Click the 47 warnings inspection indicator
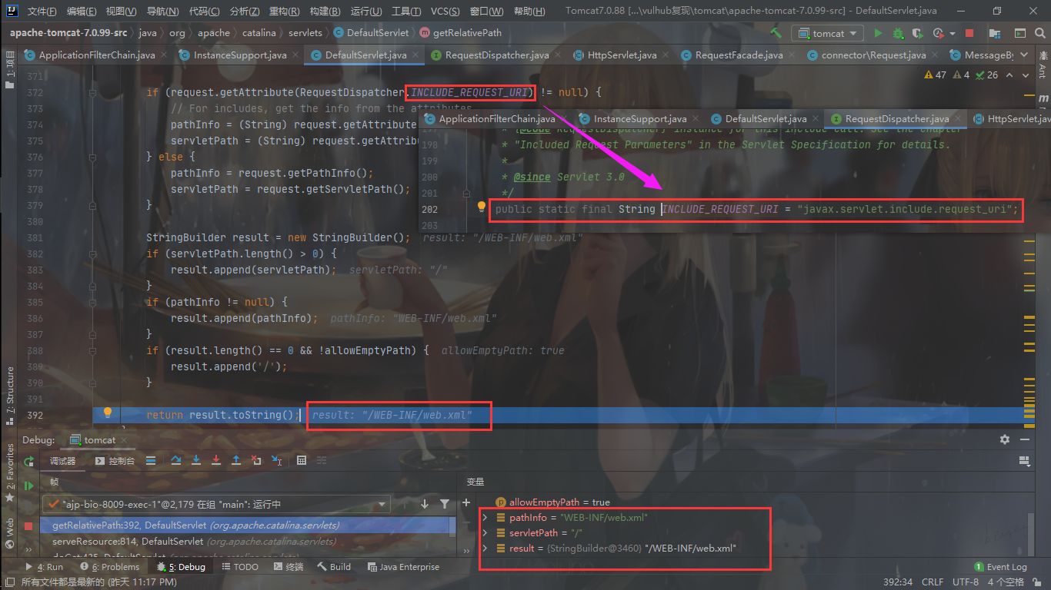Screen dimensions: 1051x590 pos(935,75)
